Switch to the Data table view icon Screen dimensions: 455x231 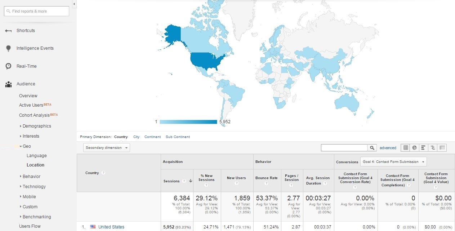pos(406,148)
